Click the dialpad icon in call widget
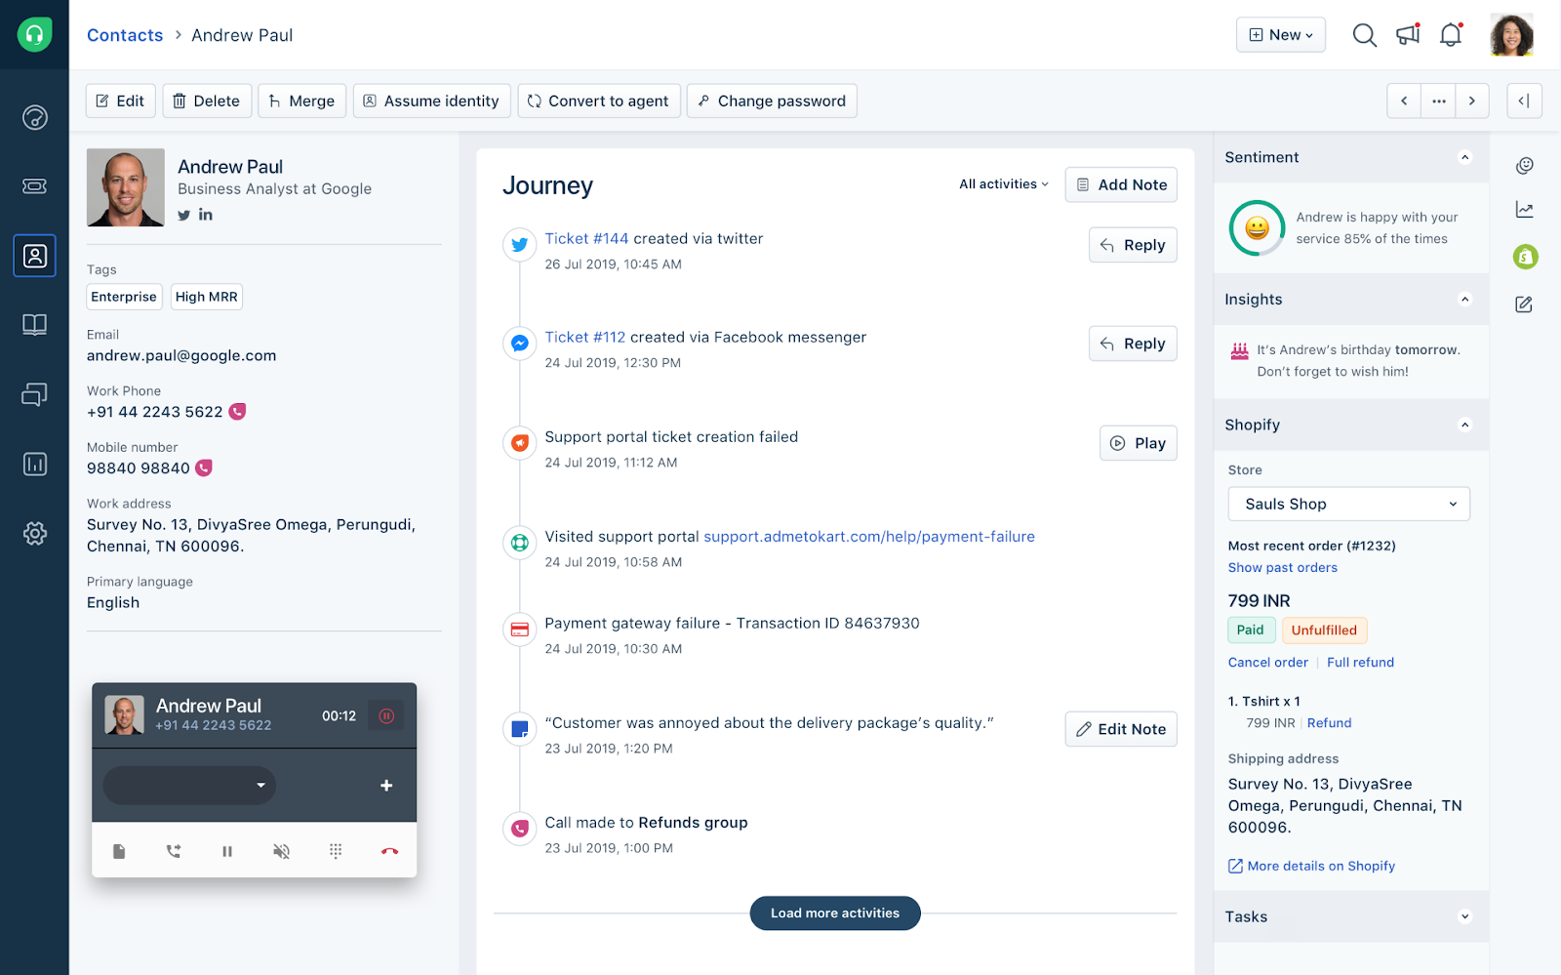 pyautogui.click(x=336, y=851)
